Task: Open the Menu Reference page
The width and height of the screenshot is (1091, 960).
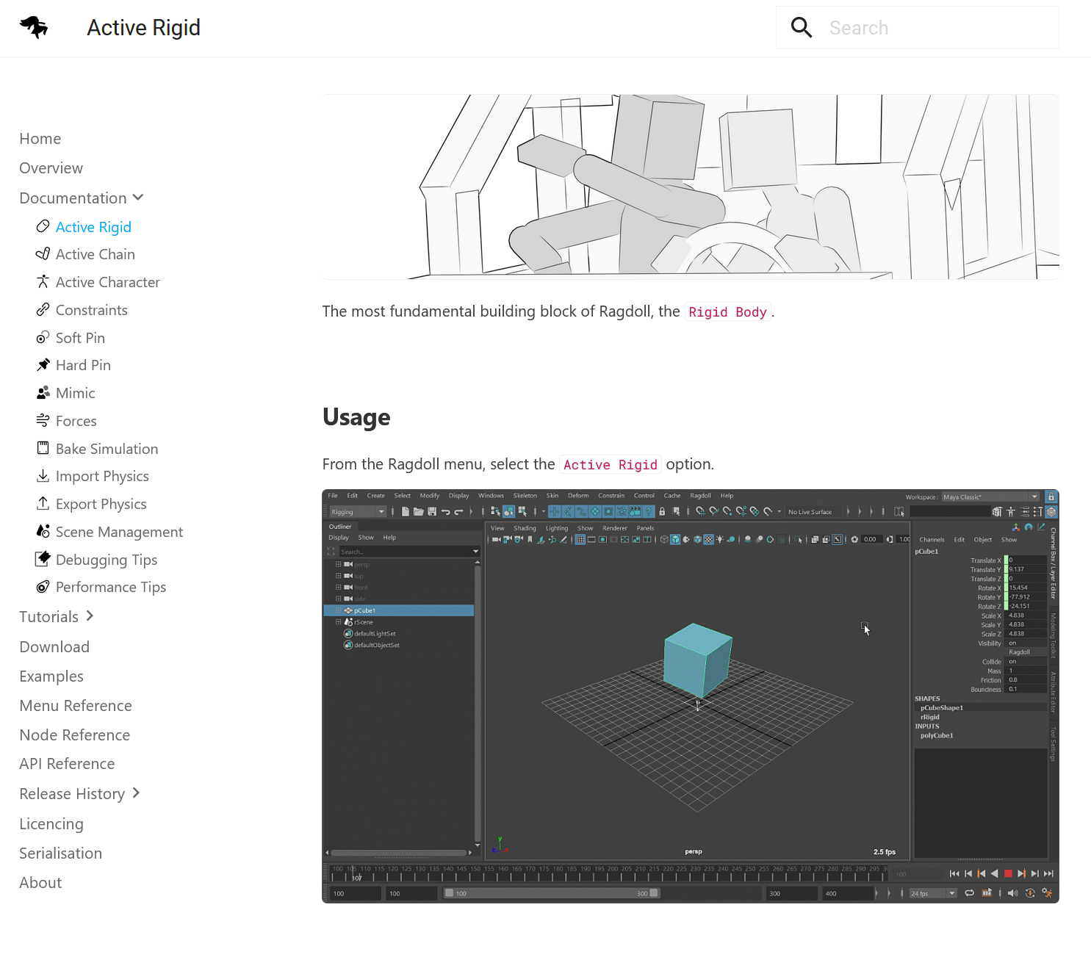Action: click(76, 706)
